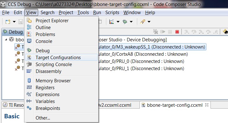
Task: Click the Suspend pause icon
Action: (x=170, y=32)
